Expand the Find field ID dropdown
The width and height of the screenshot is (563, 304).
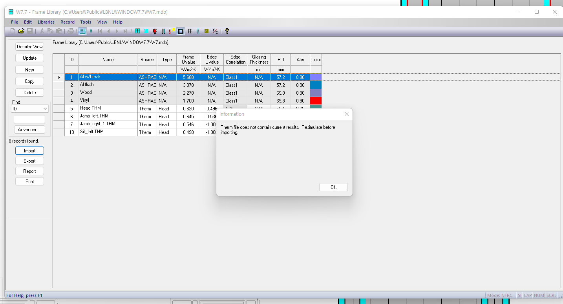coord(45,109)
